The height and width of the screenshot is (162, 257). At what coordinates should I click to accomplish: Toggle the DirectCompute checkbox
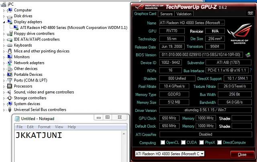click(220, 142)
